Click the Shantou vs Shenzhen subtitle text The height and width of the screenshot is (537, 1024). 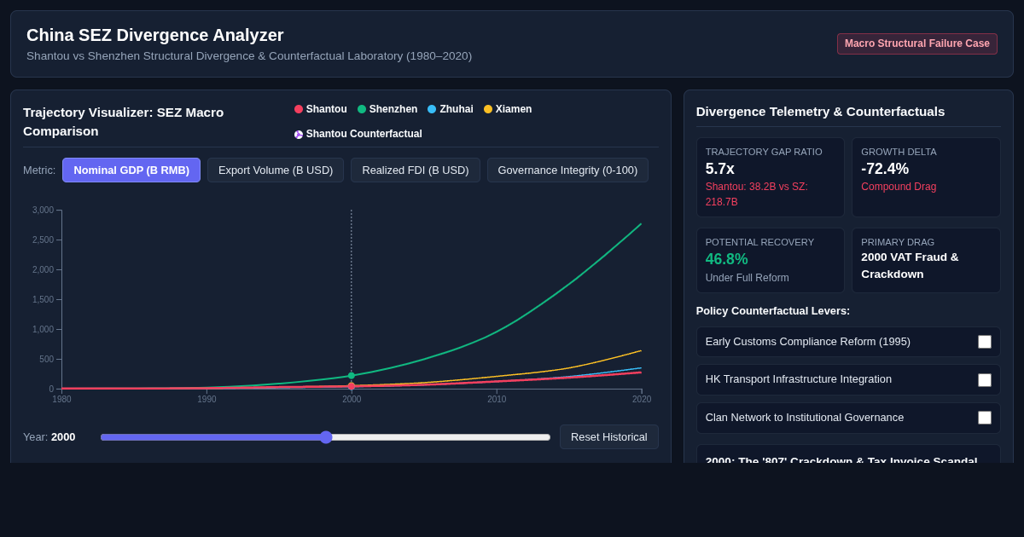[x=249, y=56]
